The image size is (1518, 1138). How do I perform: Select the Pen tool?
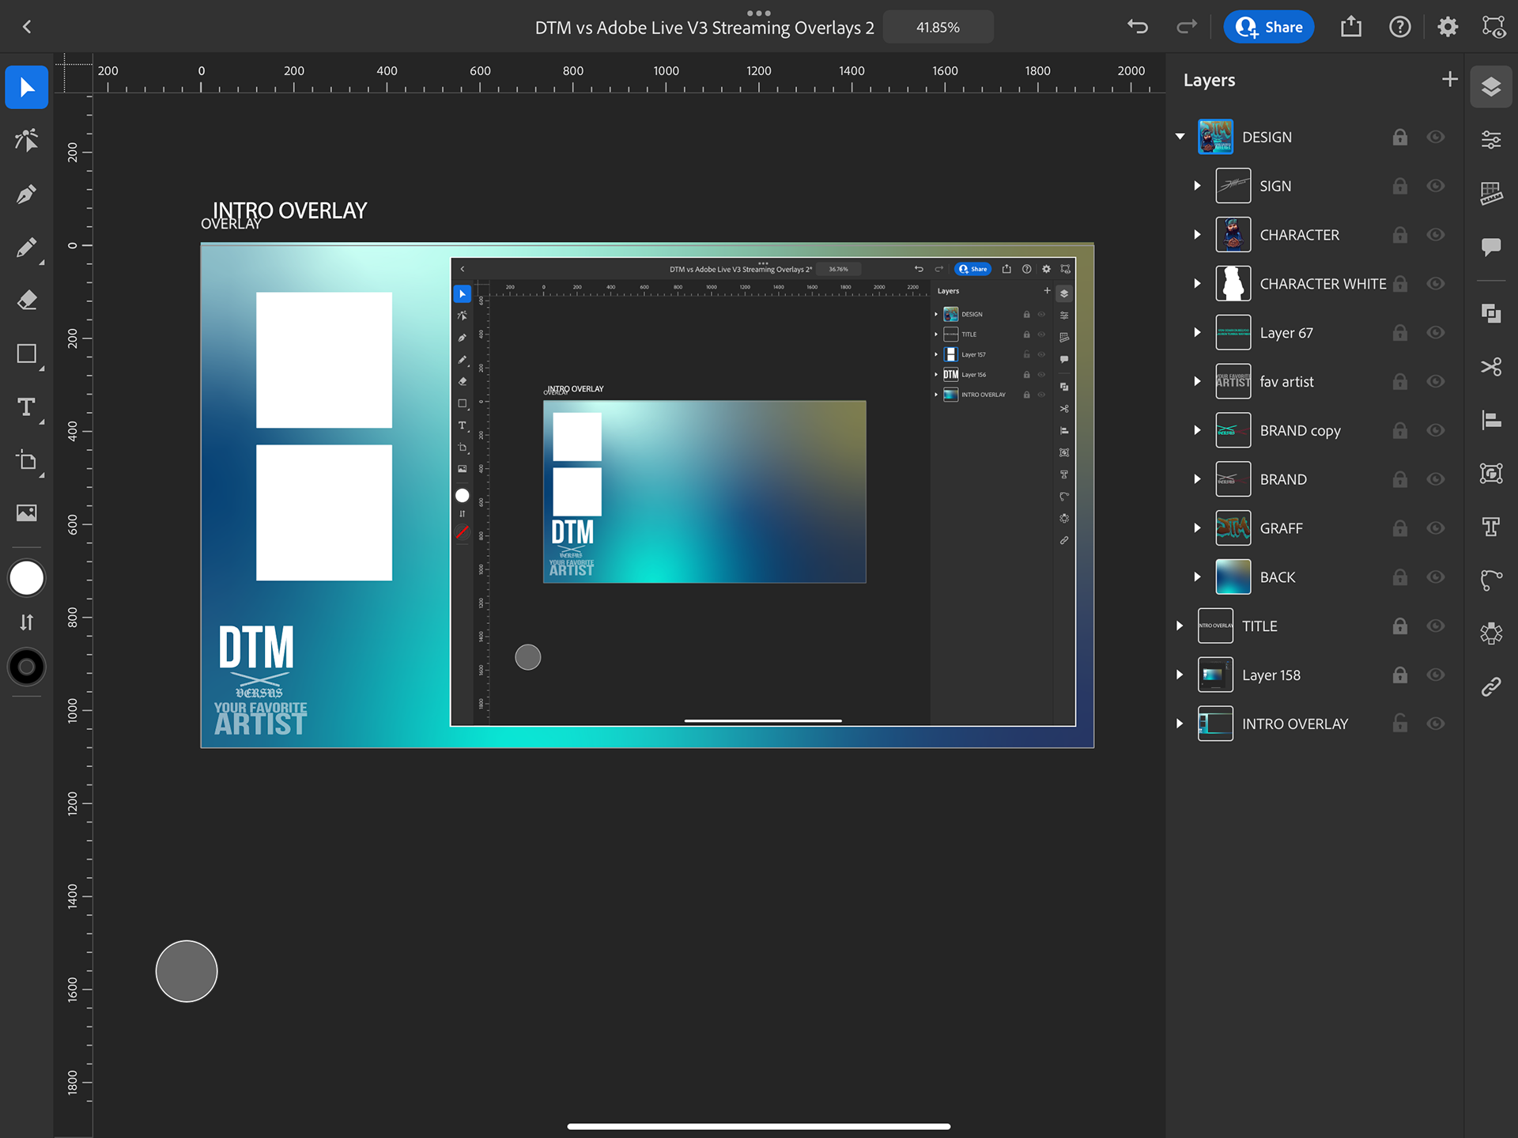pyautogui.click(x=27, y=194)
